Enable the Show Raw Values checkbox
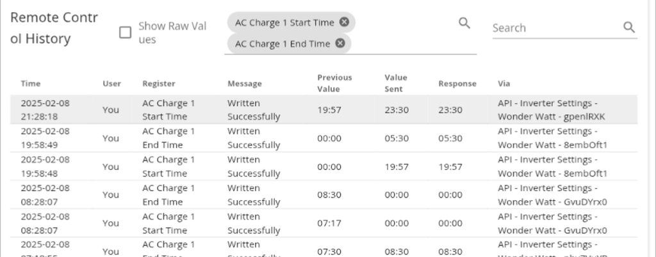Screen dimensions: 656x257 [x=126, y=33]
